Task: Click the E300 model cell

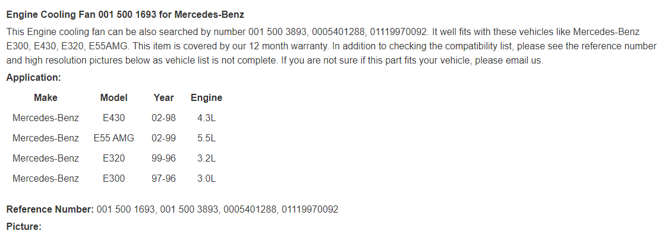Action: coord(114,178)
